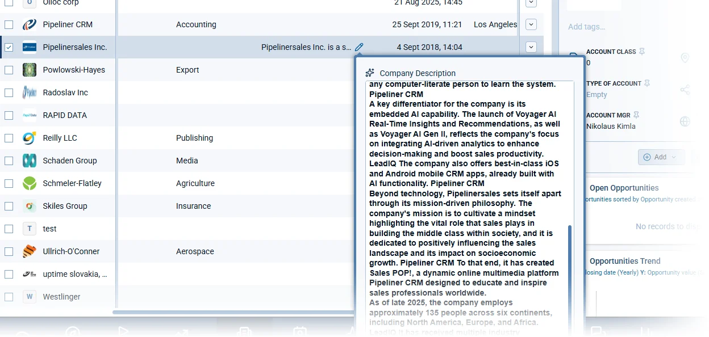Tick the checkbox for Powlowski-Hayes

(9, 70)
